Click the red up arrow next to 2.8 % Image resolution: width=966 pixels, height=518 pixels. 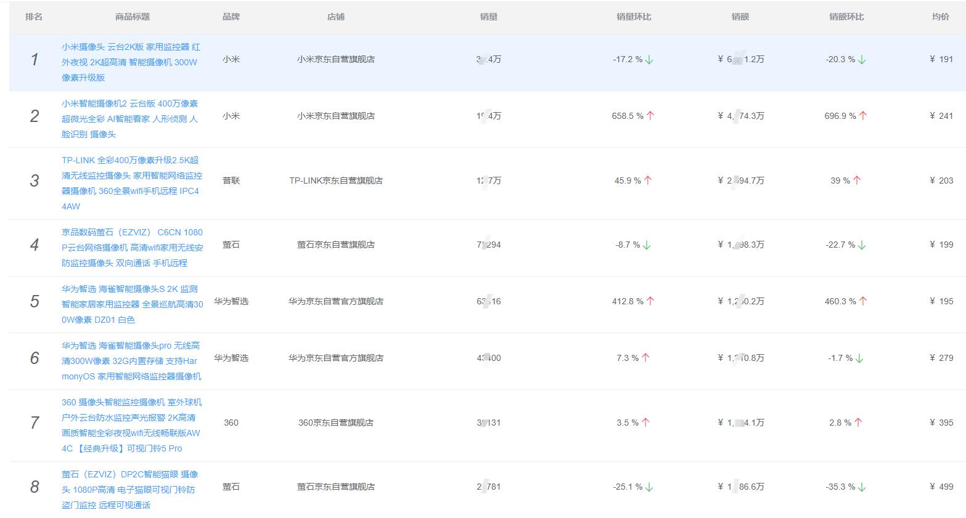pyautogui.click(x=858, y=423)
